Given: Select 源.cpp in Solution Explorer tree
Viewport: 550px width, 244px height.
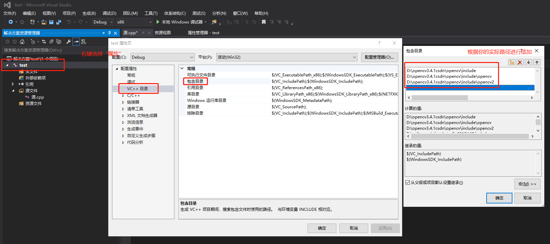Looking at the screenshot, I should 38,97.
